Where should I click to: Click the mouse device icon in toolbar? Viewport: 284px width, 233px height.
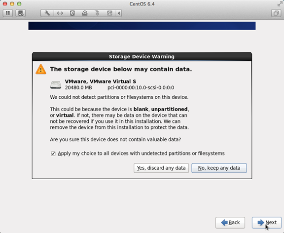[x=97, y=13]
